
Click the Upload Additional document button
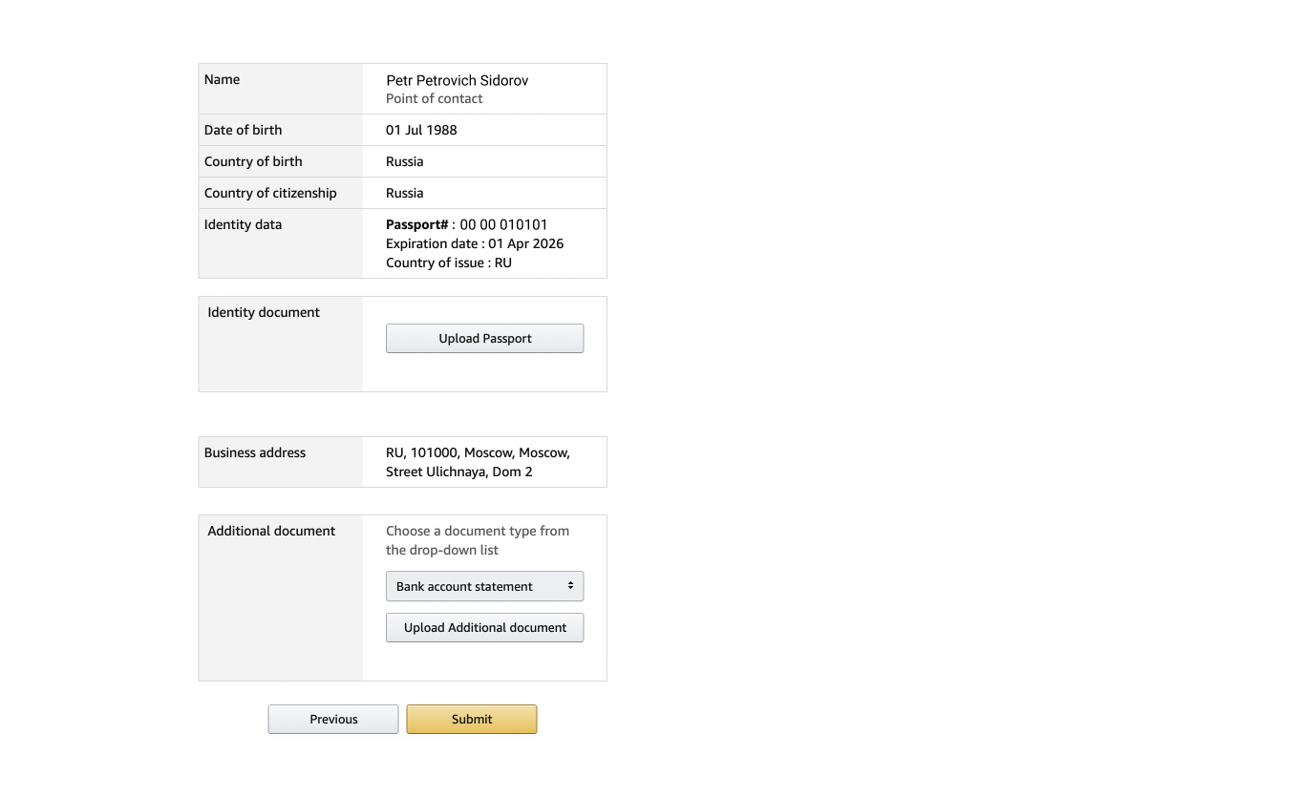[x=484, y=627]
